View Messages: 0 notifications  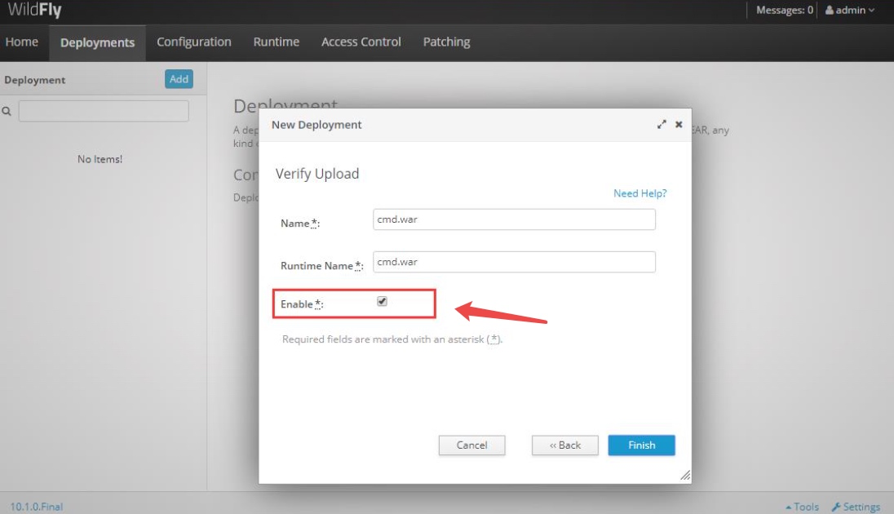click(x=785, y=11)
